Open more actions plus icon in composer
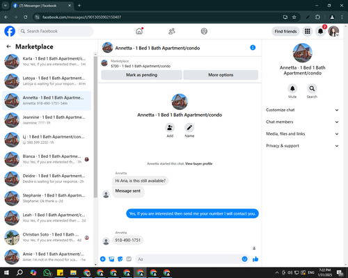Image resolution: width=348 pixels, height=278 pixels. pyautogui.click(x=103, y=259)
